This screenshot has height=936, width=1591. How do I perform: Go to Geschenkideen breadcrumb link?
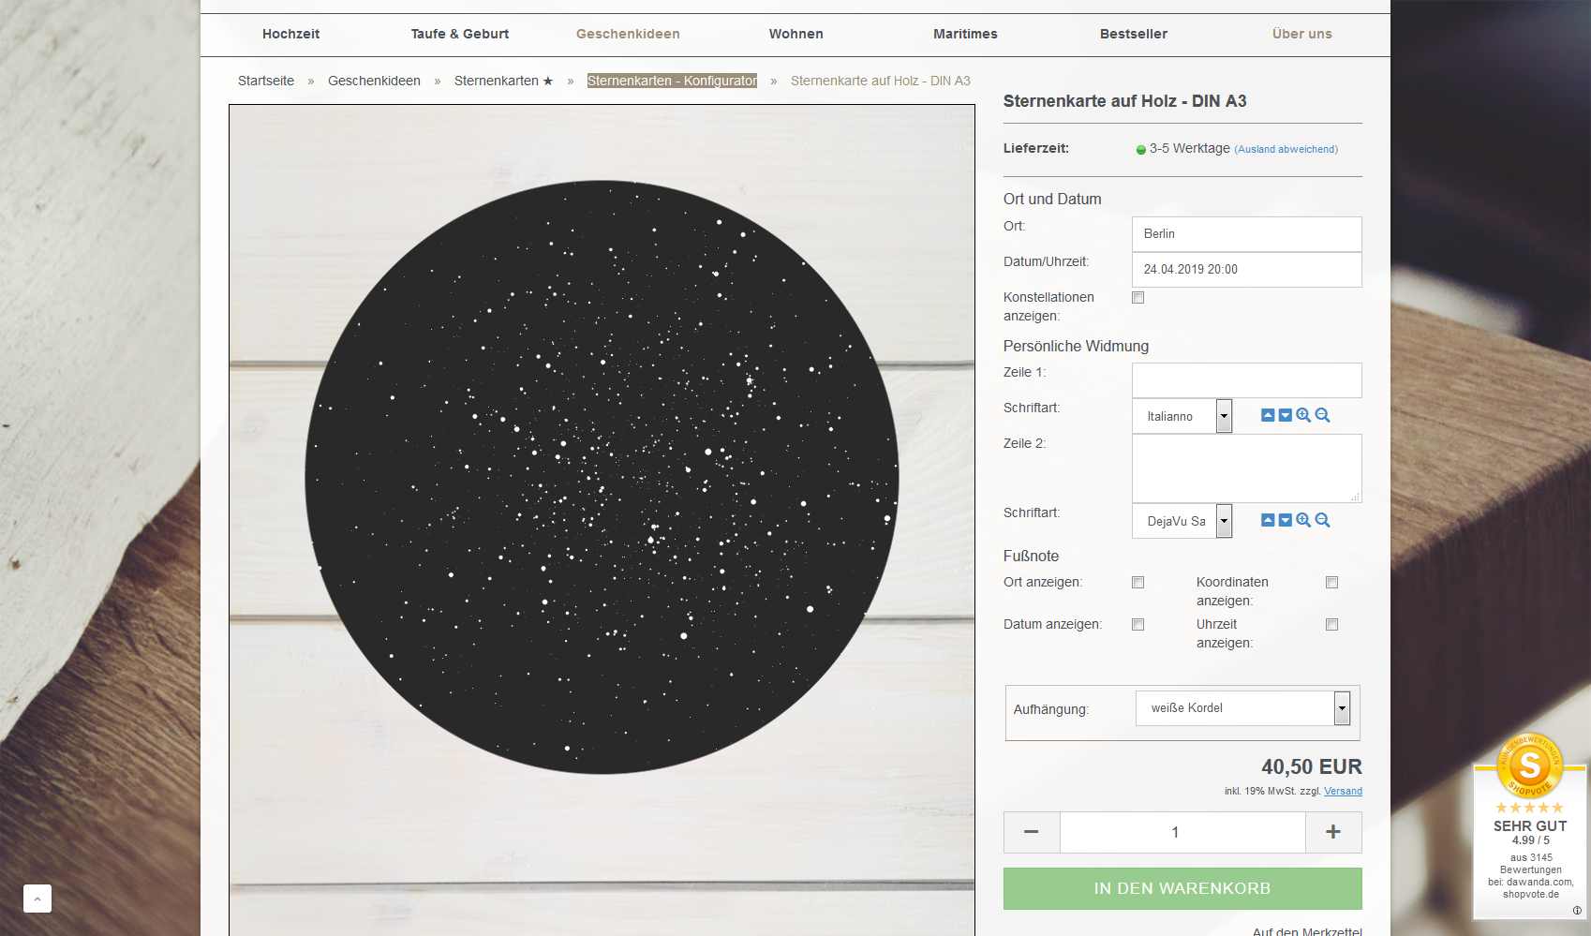(x=374, y=81)
